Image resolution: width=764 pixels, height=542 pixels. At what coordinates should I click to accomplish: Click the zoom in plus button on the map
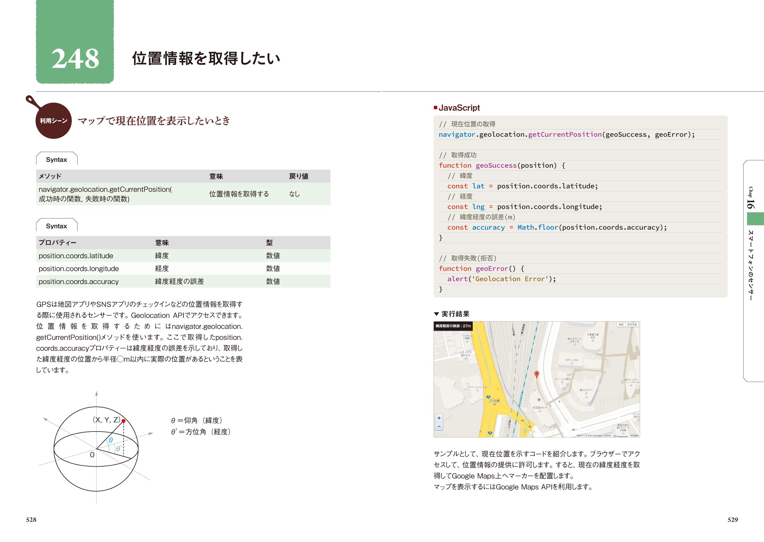tap(439, 418)
